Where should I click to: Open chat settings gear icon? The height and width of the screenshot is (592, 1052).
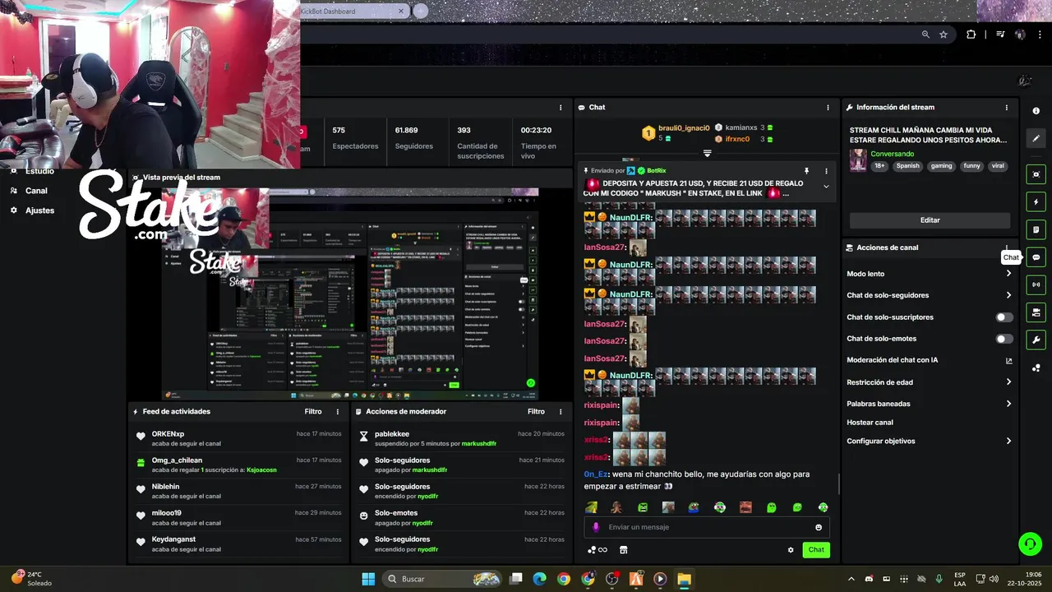(791, 550)
